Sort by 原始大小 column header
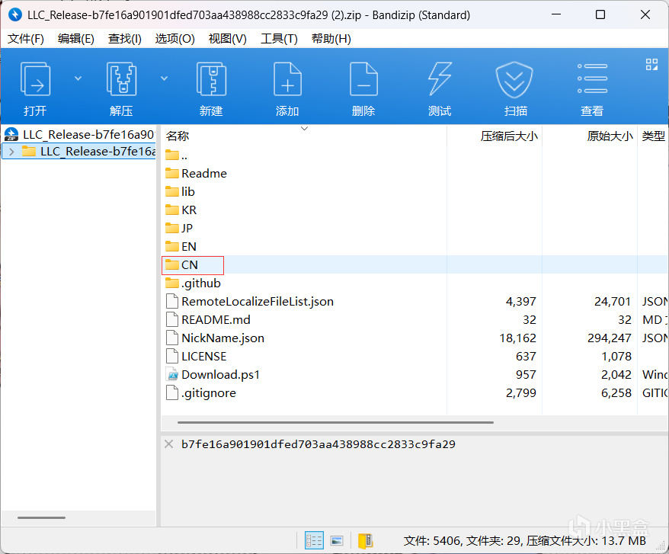Screen dimensions: 669x554 [610, 136]
